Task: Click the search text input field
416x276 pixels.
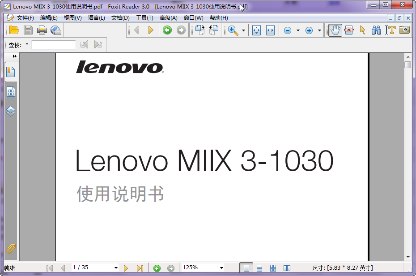Action: pos(54,45)
